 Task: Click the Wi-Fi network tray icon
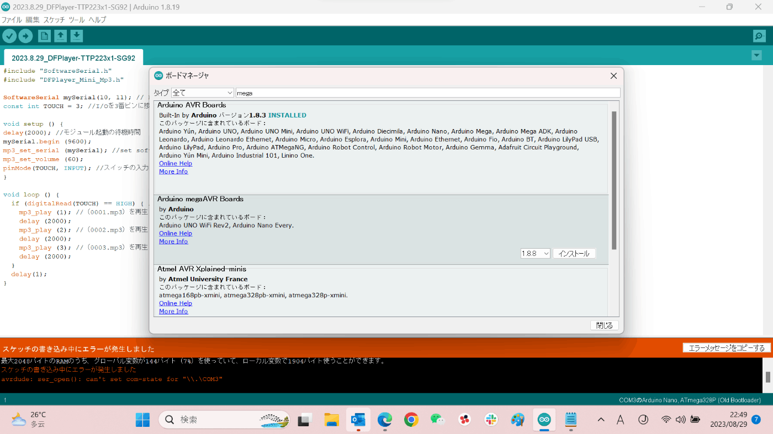tap(666, 420)
